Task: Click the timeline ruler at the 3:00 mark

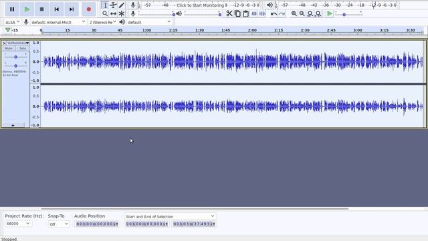Action: click(x=358, y=30)
